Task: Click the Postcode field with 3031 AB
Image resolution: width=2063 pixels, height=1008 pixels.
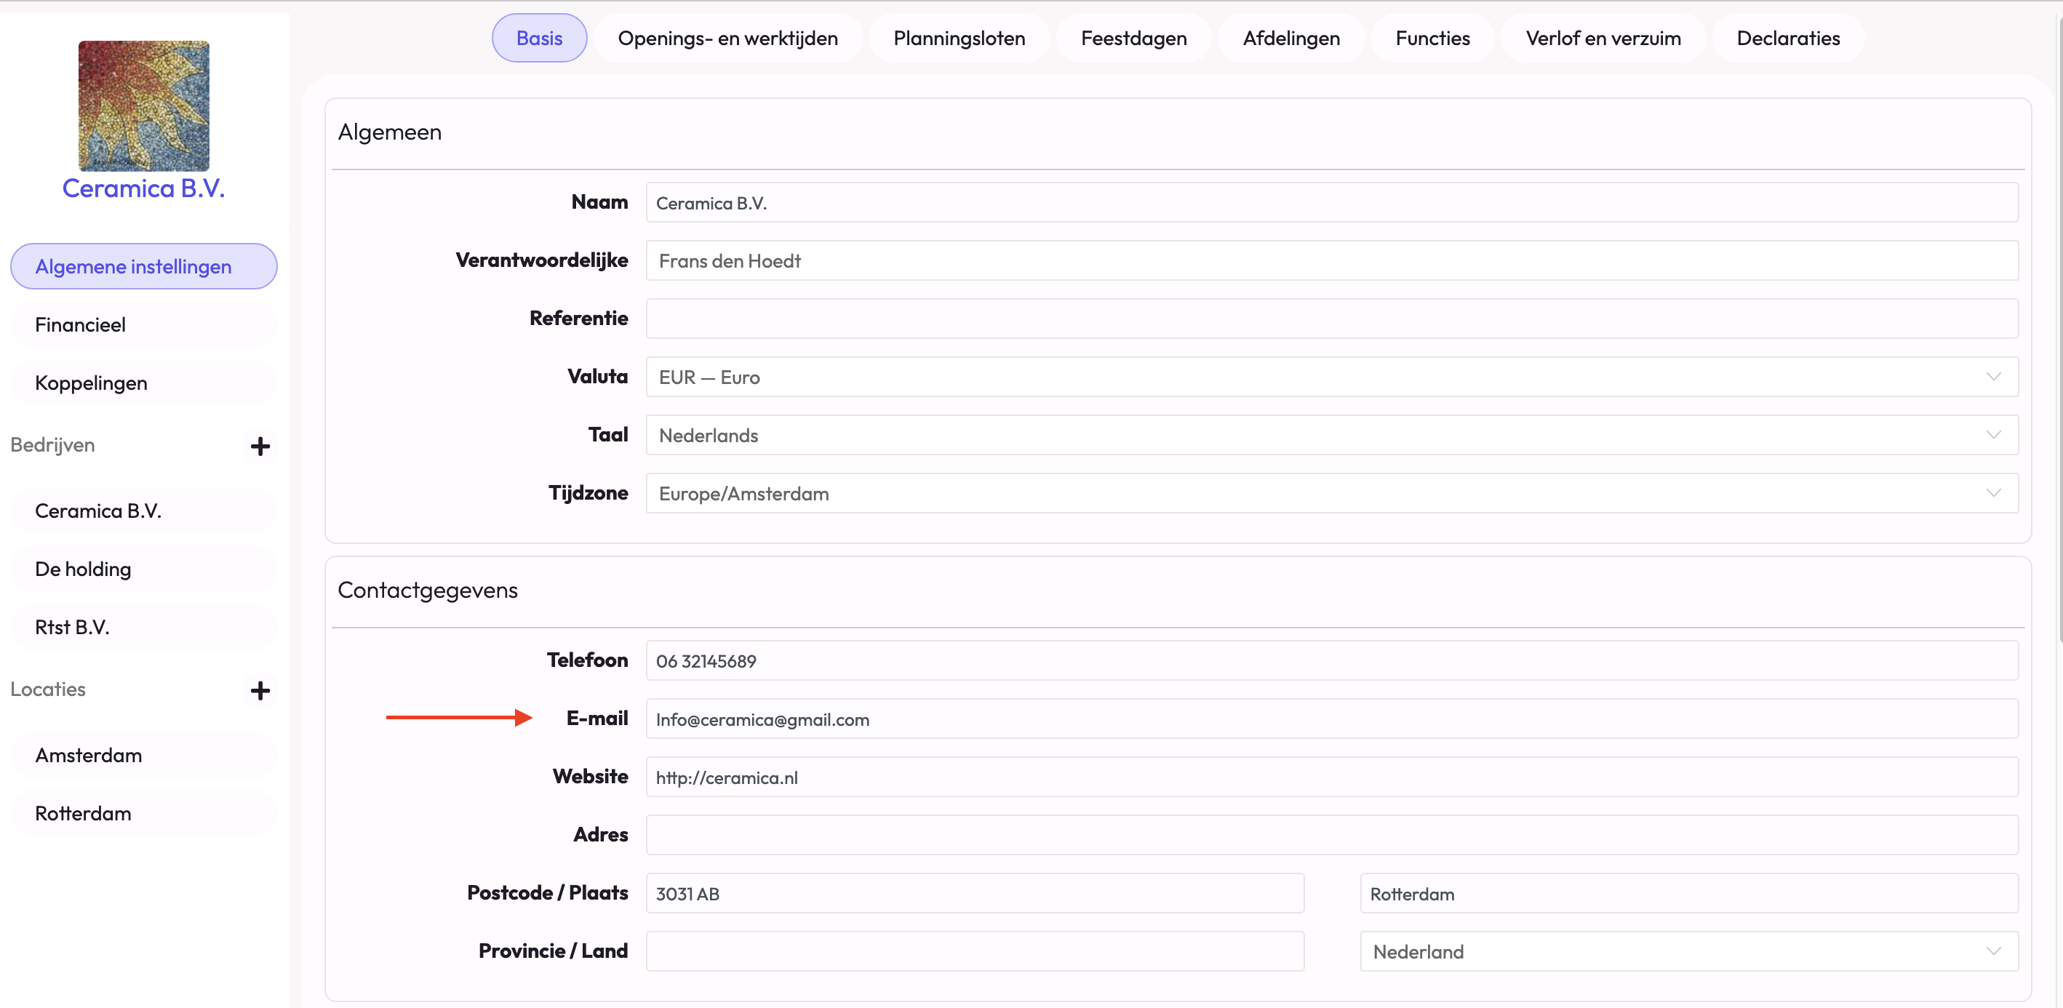Action: [x=974, y=894]
